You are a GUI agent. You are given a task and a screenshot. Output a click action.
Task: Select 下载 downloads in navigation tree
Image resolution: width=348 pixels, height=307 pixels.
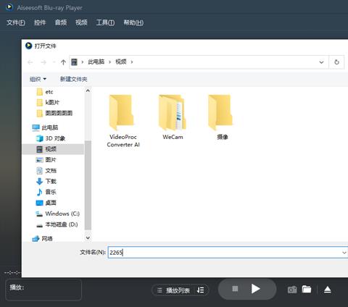coord(46,181)
